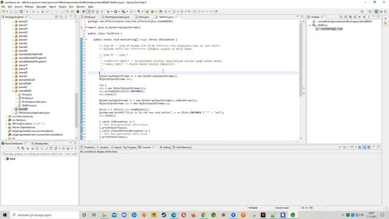The height and width of the screenshot is (219, 389).
Task: Open the Window menu
Action: (x=81, y=7)
